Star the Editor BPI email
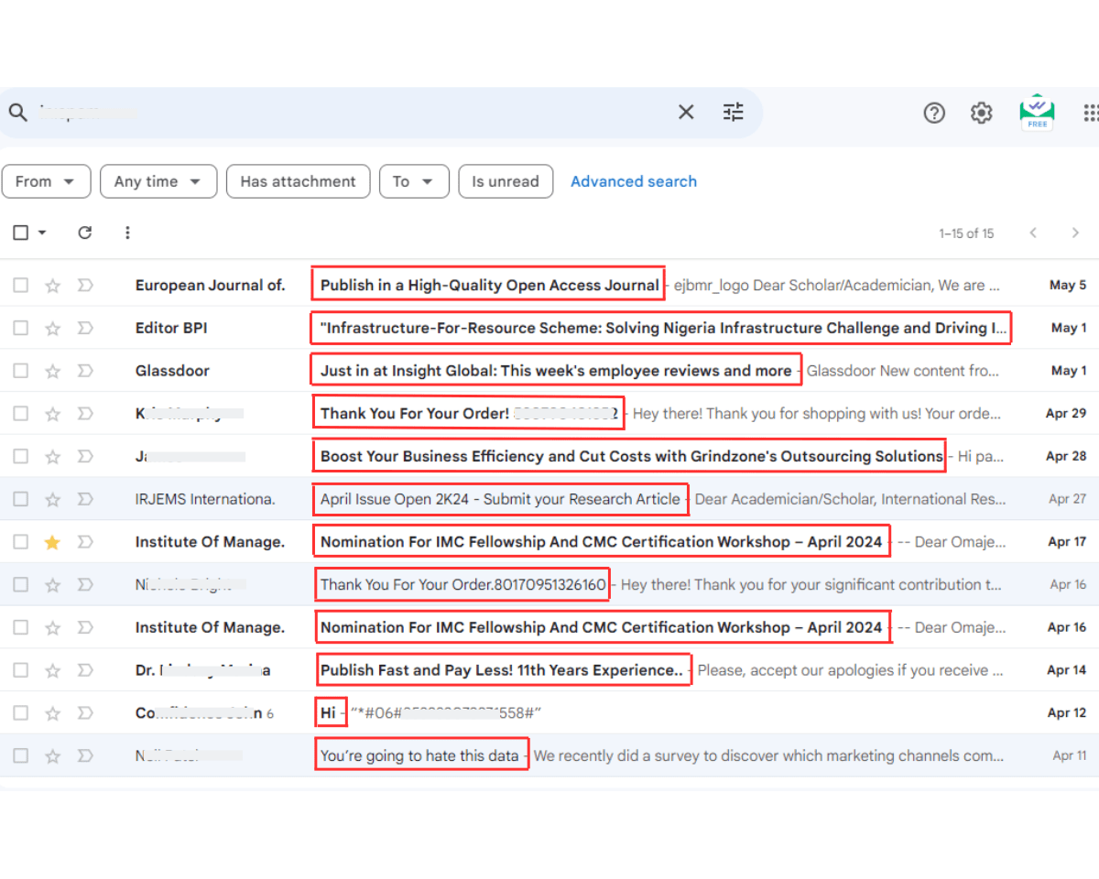Viewport: 1099px width, 879px height. coord(53,328)
